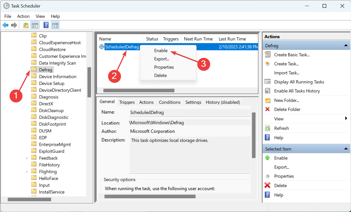Click the Display All Running Tasks icon
This screenshot has width=351, height=212.
[x=268, y=82]
